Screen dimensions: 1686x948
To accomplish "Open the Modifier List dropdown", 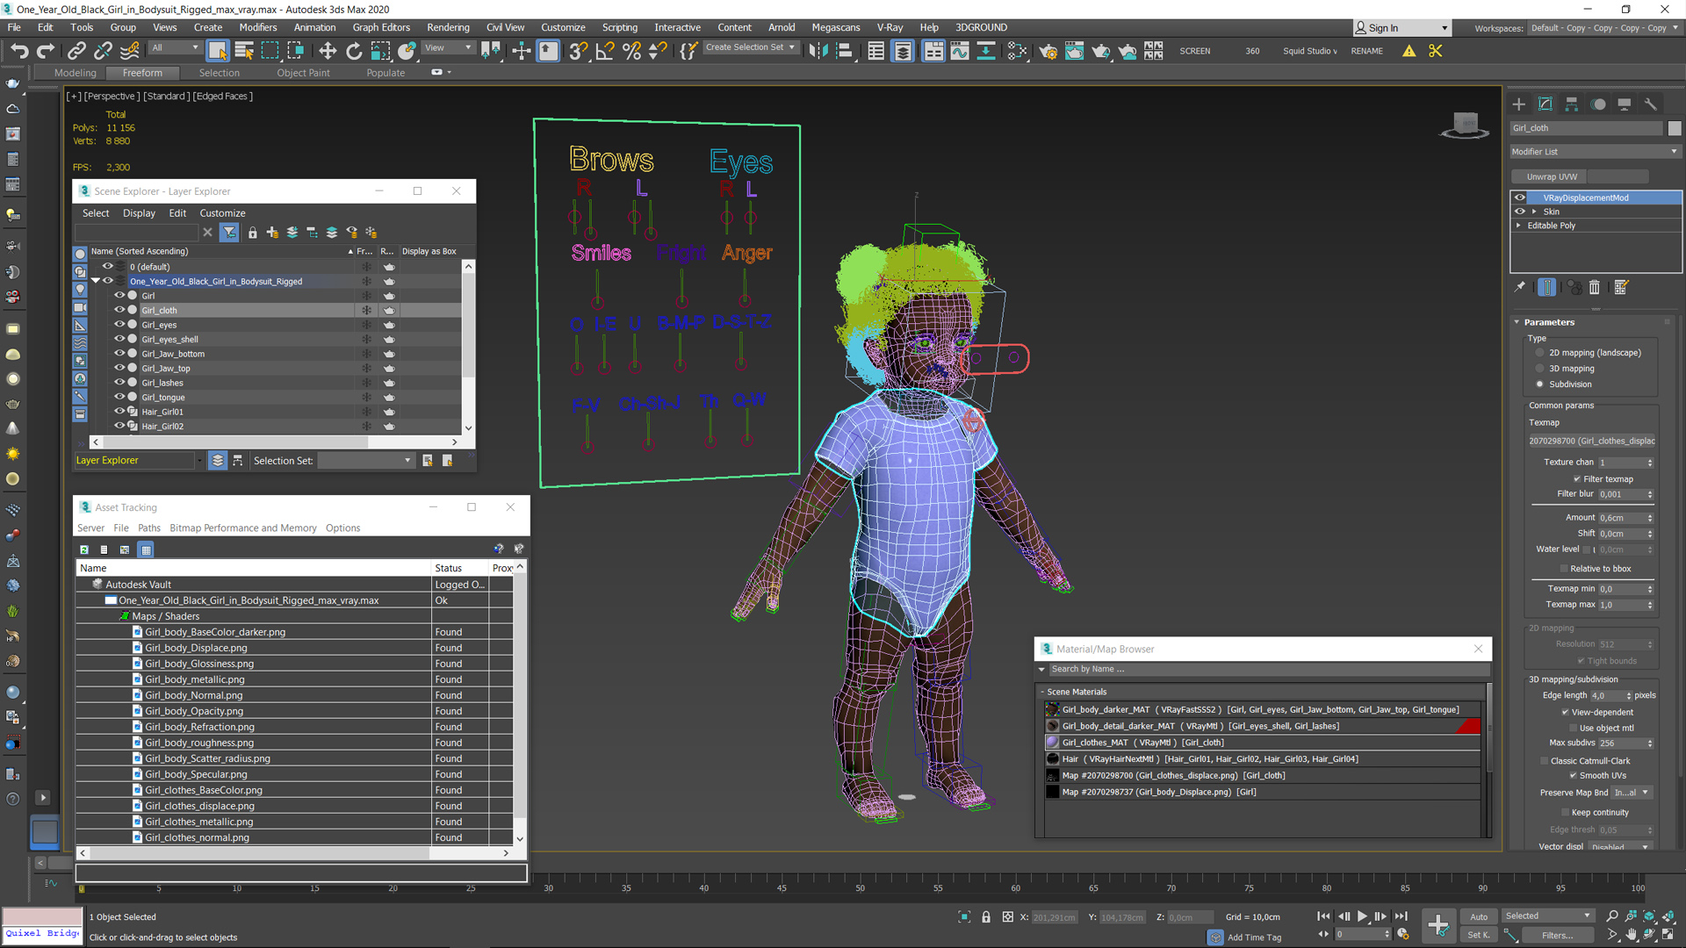I will tap(1595, 152).
